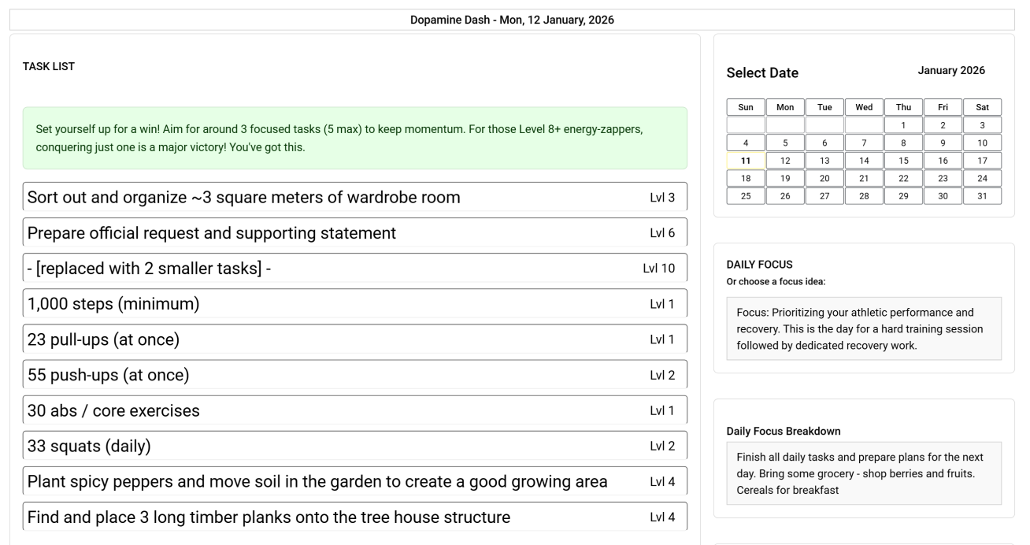Click January 20 in the calendar grid

point(824,179)
